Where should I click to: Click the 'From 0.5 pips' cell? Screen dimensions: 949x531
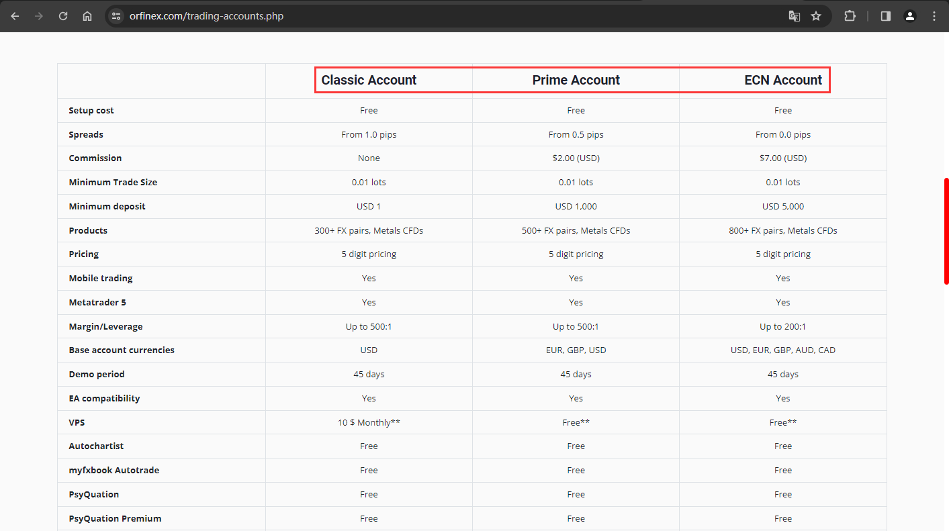[x=576, y=134]
